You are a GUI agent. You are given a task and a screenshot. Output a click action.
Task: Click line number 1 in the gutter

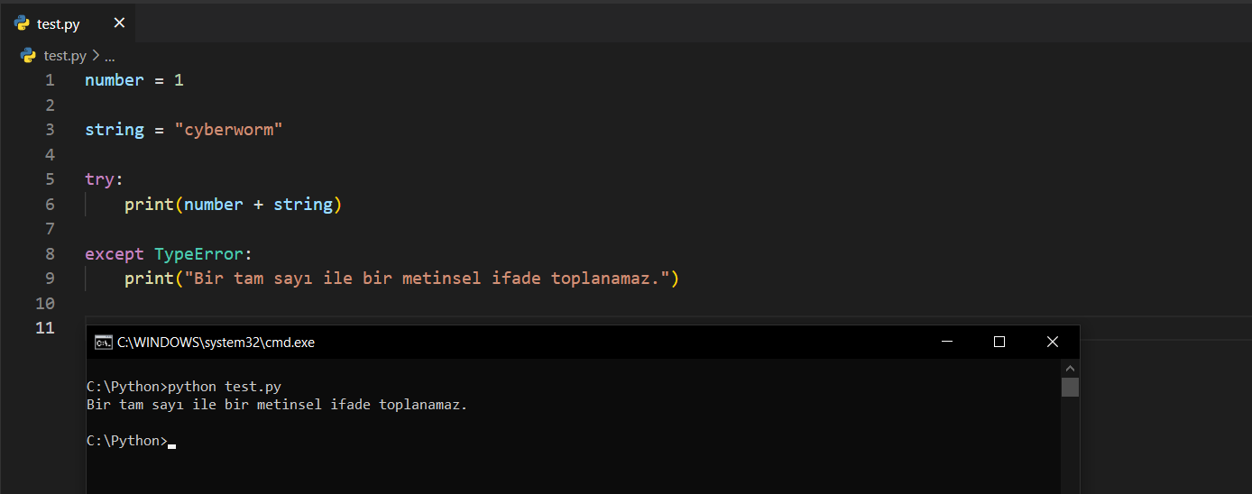(50, 80)
